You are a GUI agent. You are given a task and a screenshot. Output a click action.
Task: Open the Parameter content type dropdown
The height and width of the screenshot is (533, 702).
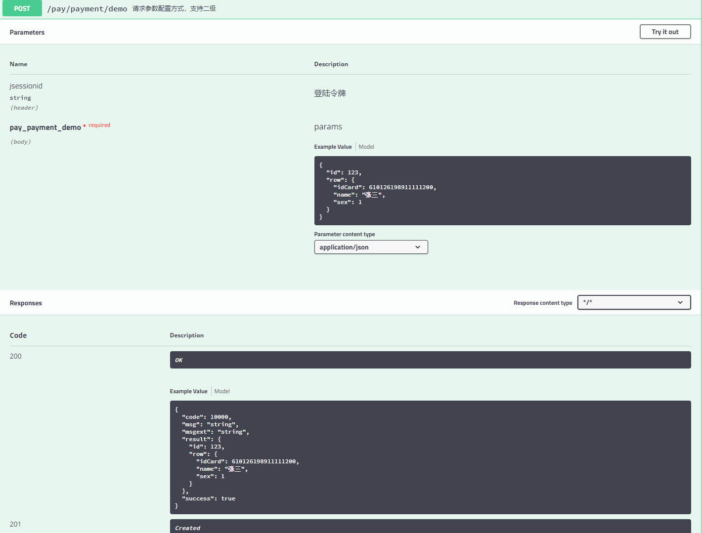[371, 246]
